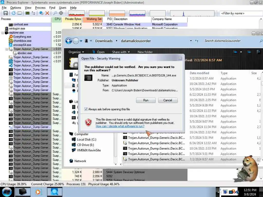Open System Information toolbar icon

tap(27, 13)
